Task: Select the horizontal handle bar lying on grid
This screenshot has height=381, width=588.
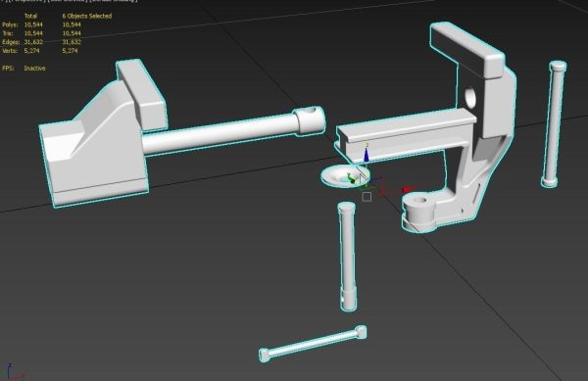Action: 313,344
